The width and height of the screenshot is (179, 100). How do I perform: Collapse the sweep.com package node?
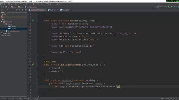[x=1, y=22]
